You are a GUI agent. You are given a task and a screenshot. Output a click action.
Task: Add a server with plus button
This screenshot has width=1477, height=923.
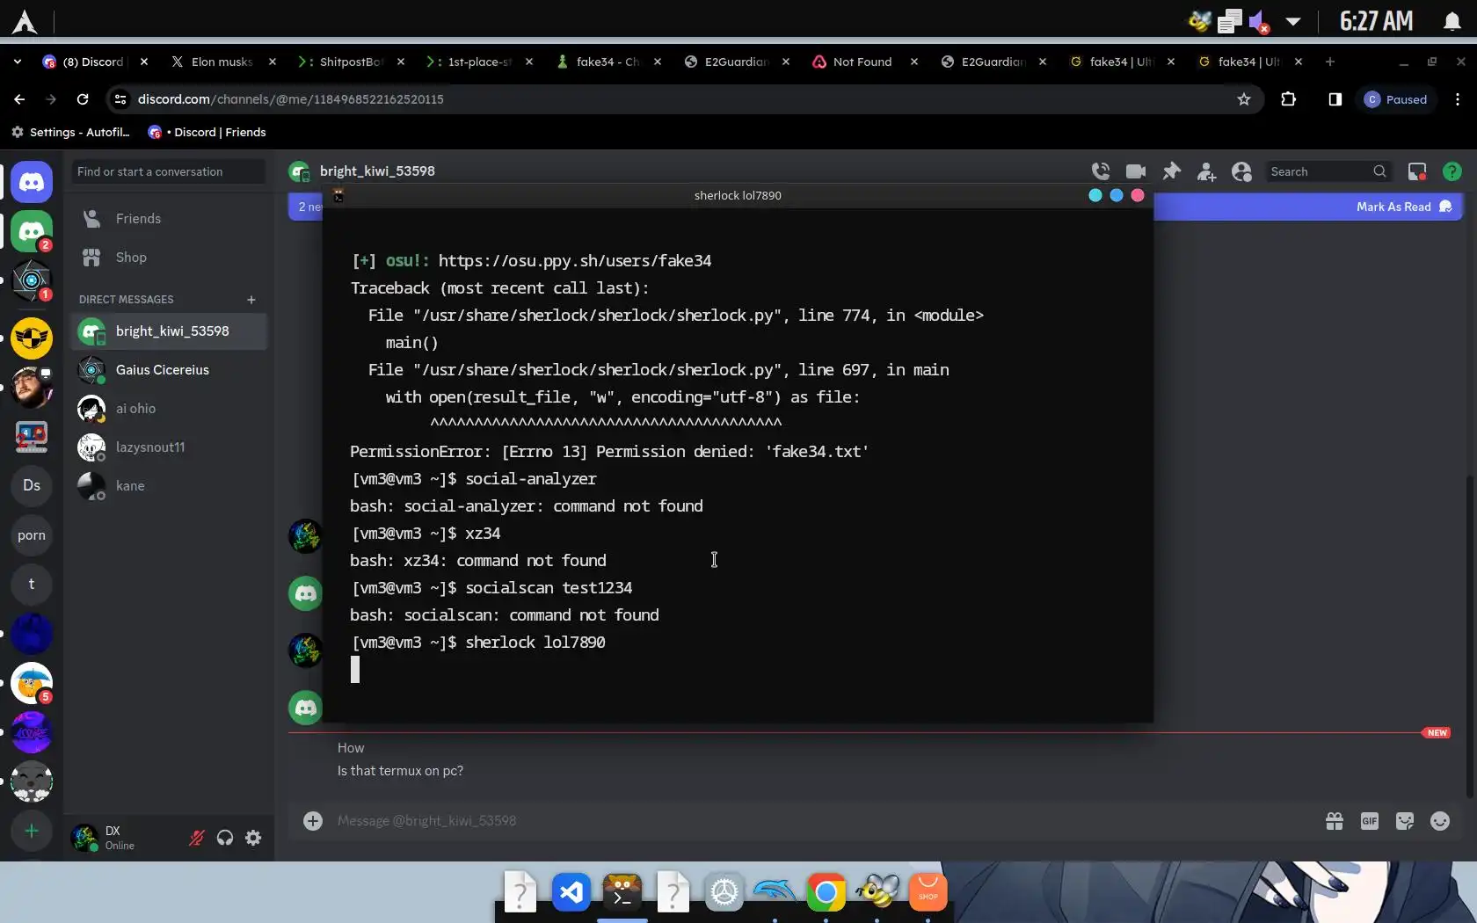tap(32, 831)
